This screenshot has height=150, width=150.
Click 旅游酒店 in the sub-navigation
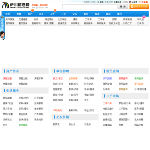coord(62,23)
